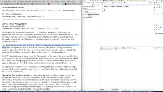The image size is (163, 92).
Task: Open the RoleUnresolvedList subclass link
Action: [x=36, y=17]
